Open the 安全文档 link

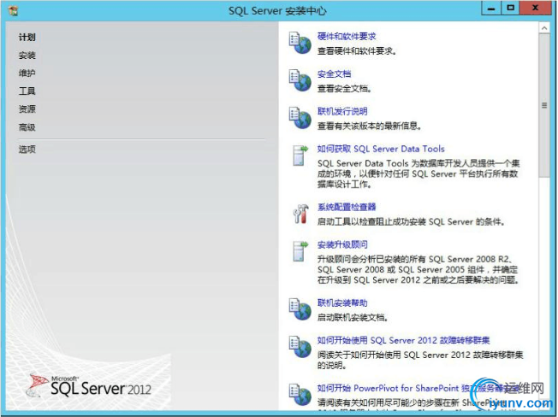pos(334,73)
